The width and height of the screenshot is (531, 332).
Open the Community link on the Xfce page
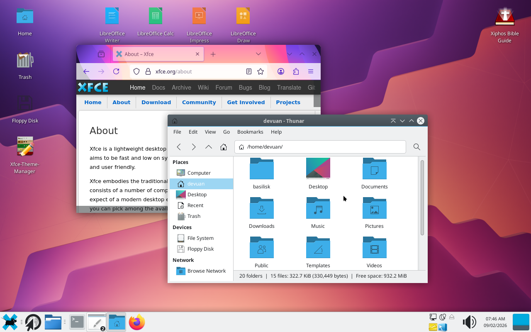point(199,103)
